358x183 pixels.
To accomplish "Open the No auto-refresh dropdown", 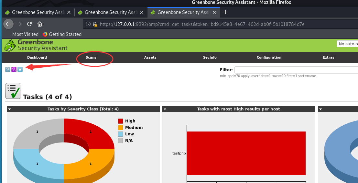I will (x=347, y=44).
